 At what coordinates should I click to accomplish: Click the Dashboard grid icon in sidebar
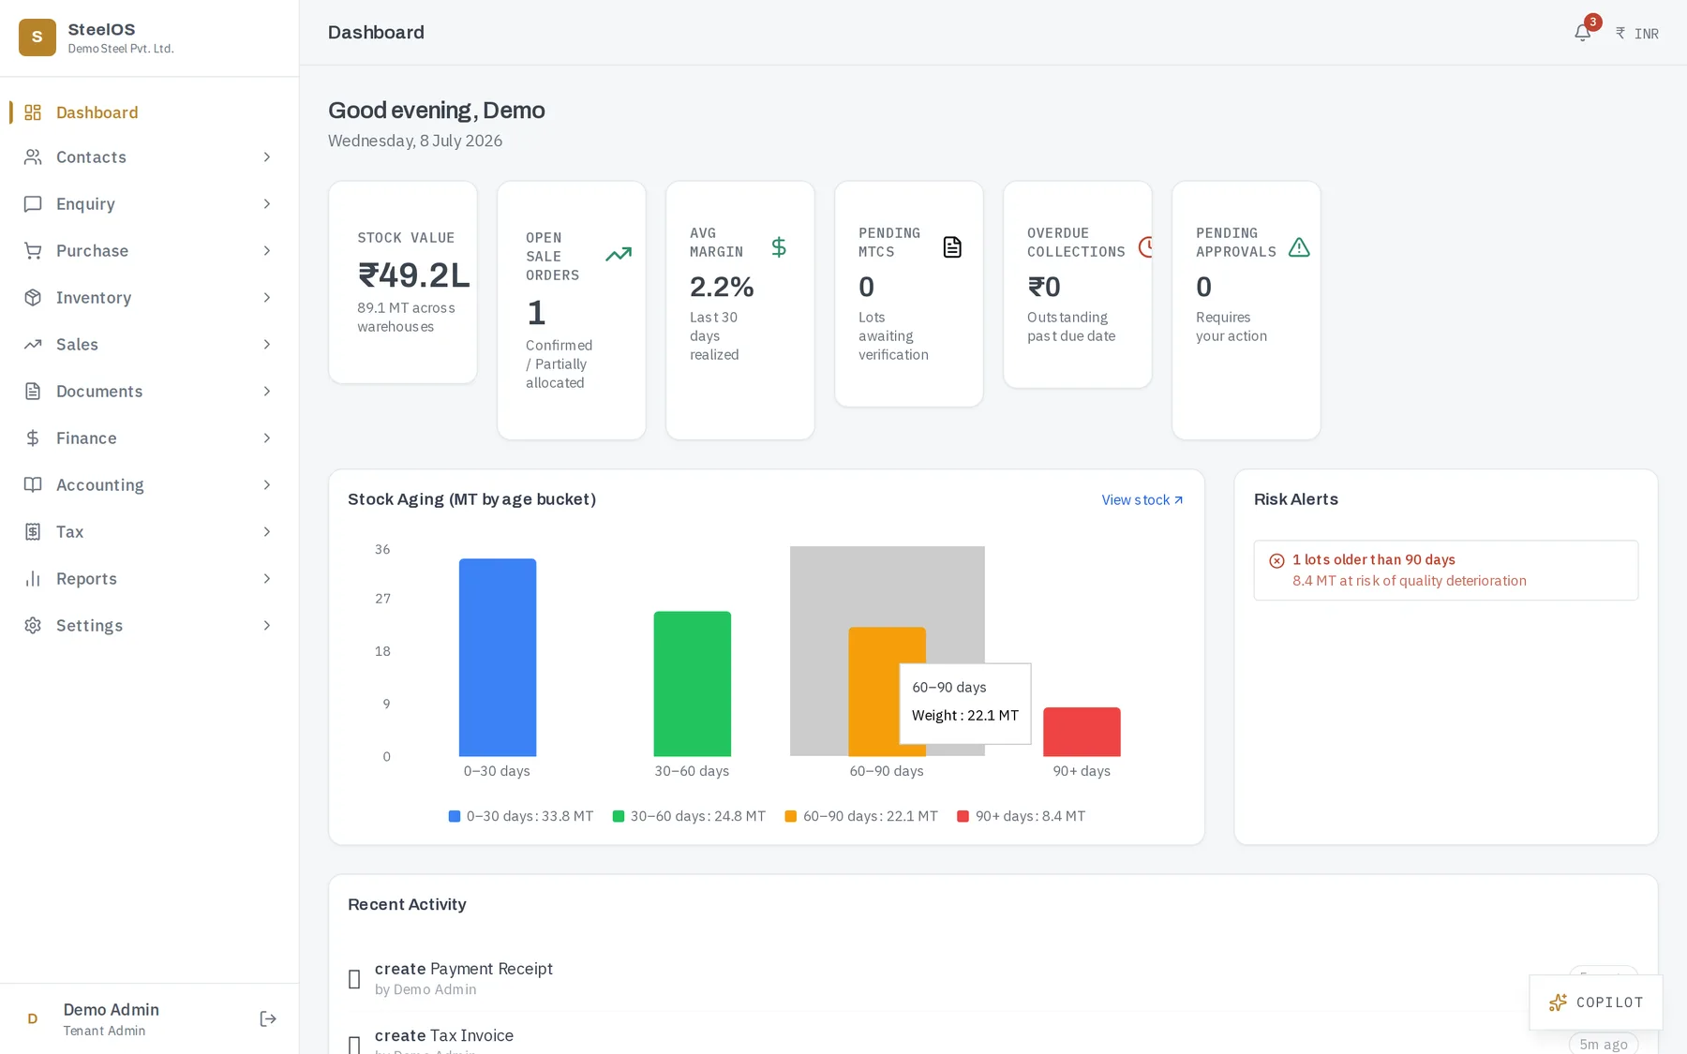33,112
